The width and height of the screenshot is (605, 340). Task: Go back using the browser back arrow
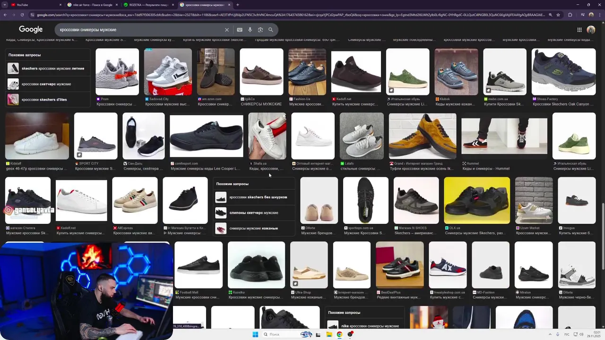(5, 15)
